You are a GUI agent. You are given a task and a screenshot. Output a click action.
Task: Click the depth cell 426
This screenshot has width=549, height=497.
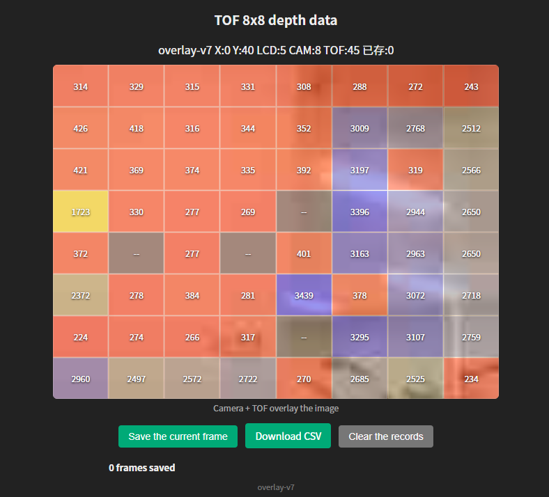pos(81,127)
